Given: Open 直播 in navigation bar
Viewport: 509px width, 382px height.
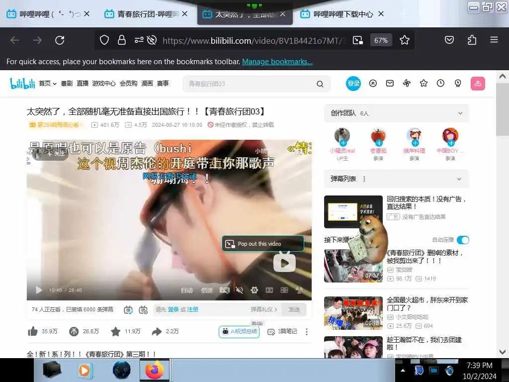Looking at the screenshot, I should tap(83, 84).
